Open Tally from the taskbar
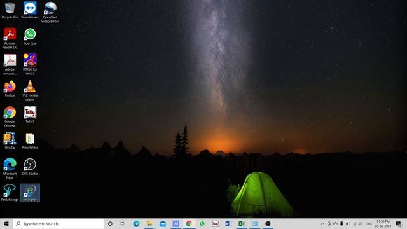 tap(215, 223)
